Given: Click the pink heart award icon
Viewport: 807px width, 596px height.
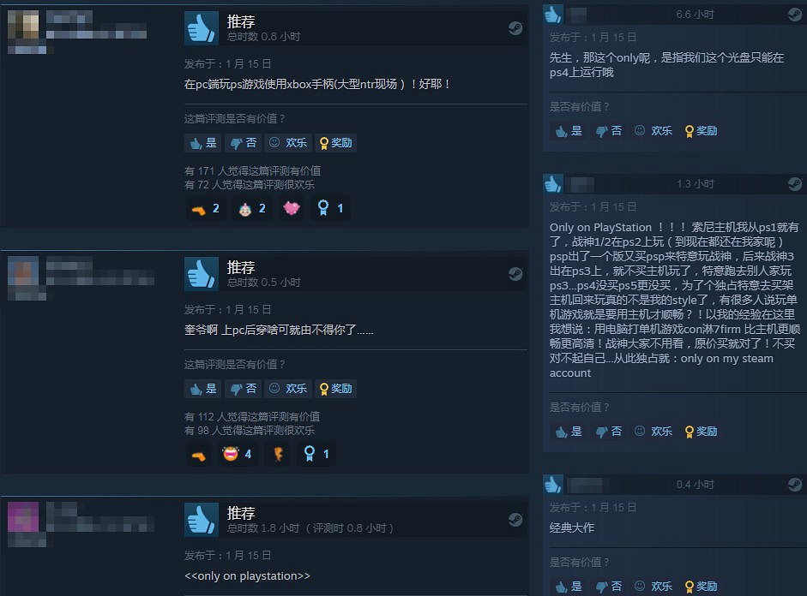Looking at the screenshot, I should pyautogui.click(x=292, y=208).
